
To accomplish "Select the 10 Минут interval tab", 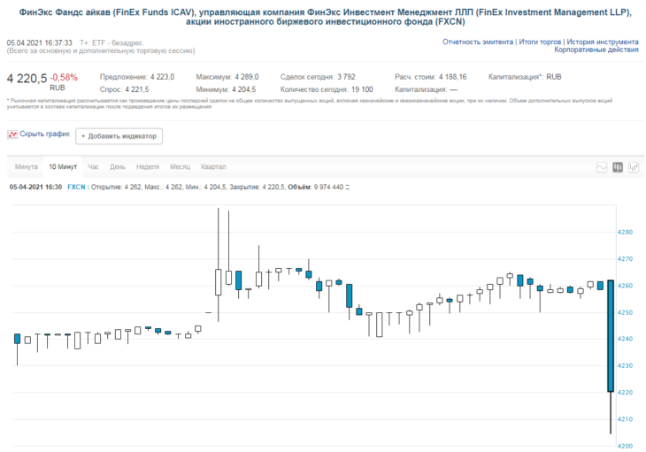I will [x=63, y=166].
